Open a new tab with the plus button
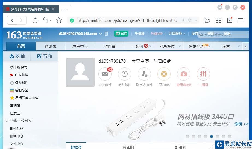This screenshot has height=149, width=252. [65, 9]
